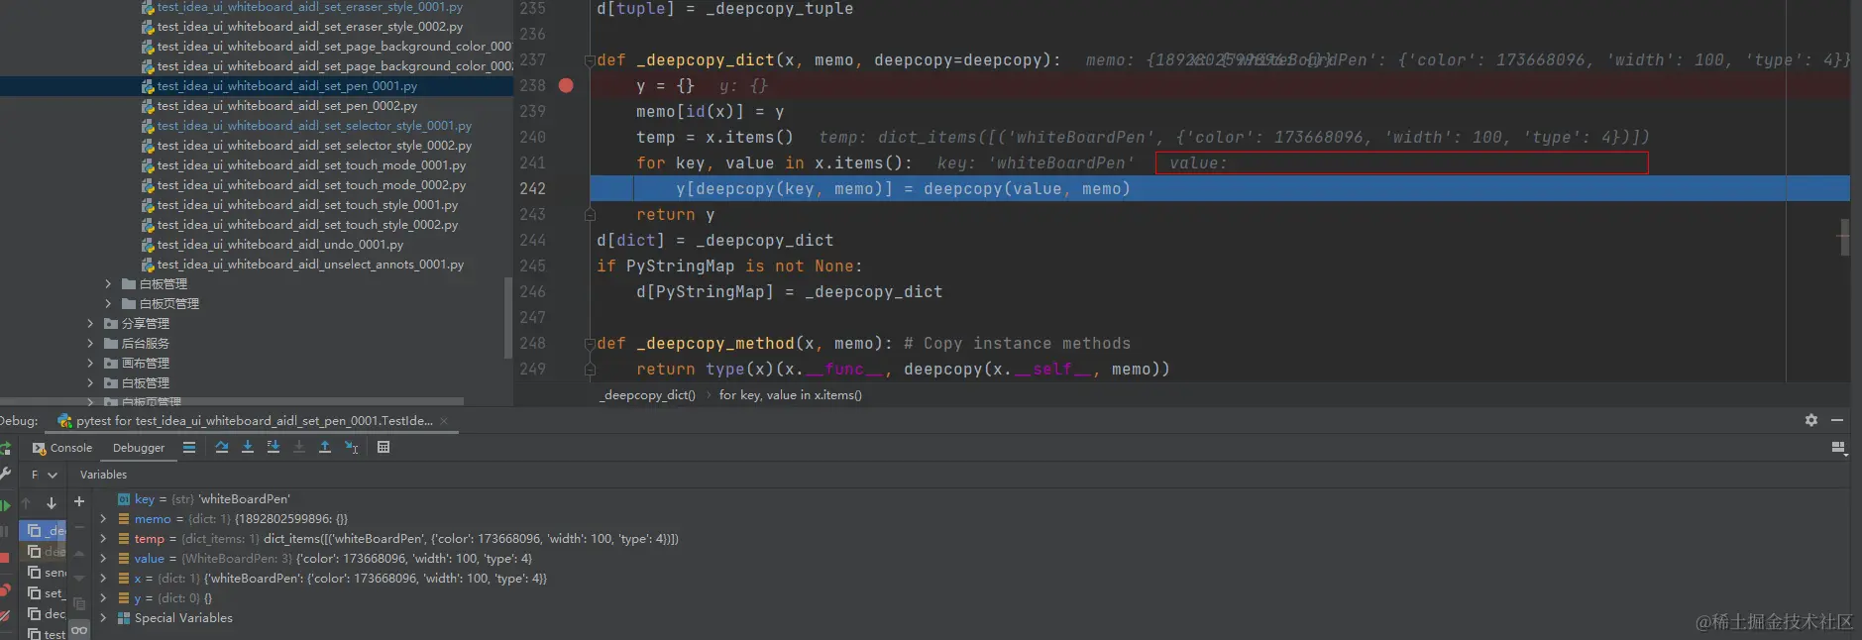Toggle the breakpoint on line 238
1862x640 pixels.
click(x=566, y=85)
